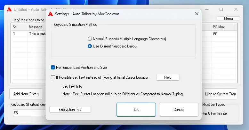Close the Settings dialog with X
Image resolution: width=249 pixels, height=130 pixels.
(197, 14)
